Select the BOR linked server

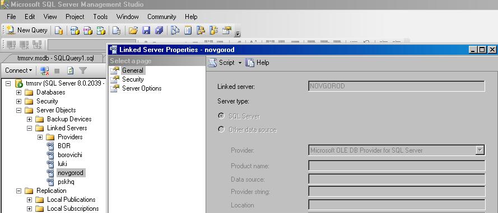click(x=64, y=146)
